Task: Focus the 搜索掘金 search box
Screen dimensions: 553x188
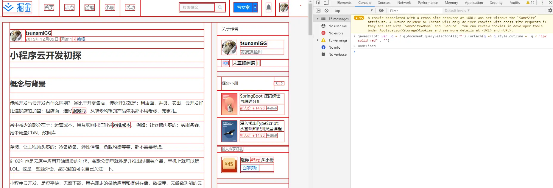Action: click(x=197, y=7)
